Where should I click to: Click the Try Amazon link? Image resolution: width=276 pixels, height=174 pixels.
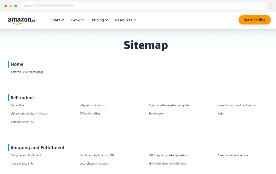tap(156, 114)
